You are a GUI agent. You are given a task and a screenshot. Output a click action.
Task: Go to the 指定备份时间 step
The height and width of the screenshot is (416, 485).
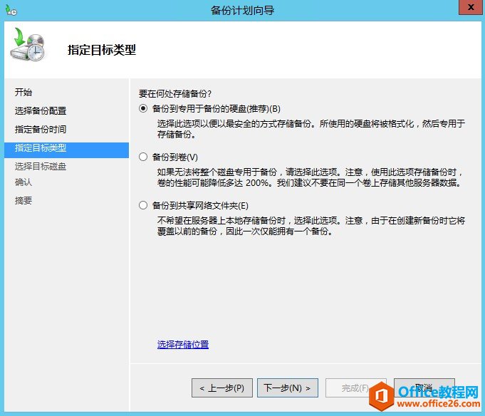[x=41, y=129]
